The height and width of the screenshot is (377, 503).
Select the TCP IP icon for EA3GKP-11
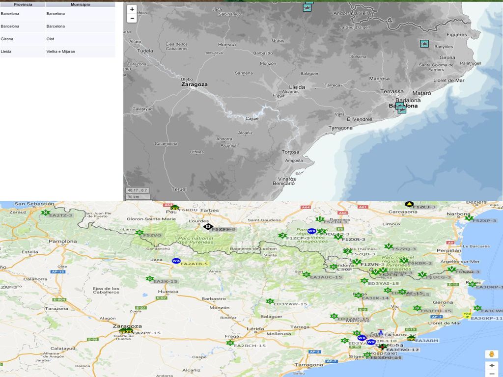click(x=467, y=316)
